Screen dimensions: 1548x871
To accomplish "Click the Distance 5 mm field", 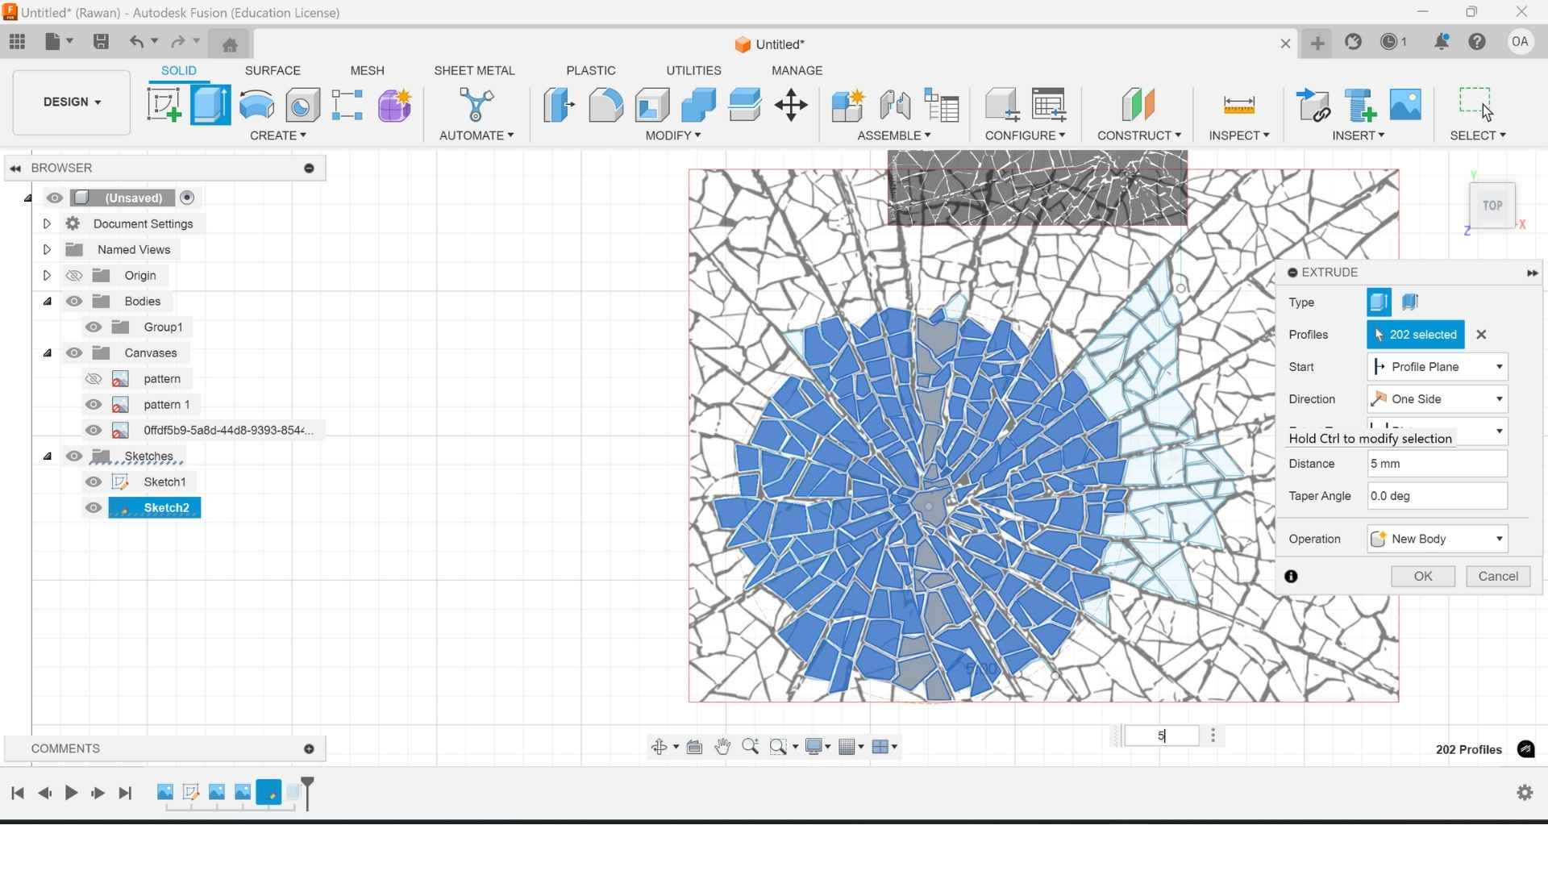I will pyautogui.click(x=1438, y=464).
